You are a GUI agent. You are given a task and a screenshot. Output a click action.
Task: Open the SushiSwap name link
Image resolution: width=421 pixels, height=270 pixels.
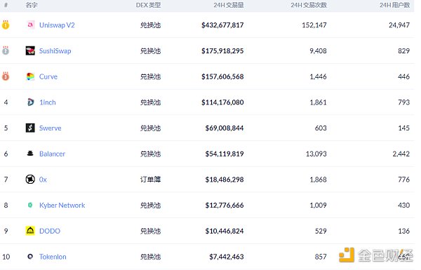pyautogui.click(x=55, y=50)
